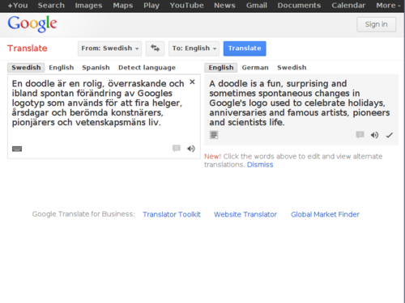This screenshot has height=303, width=405.
Task: Open Maps in the top navigation
Action: (x=123, y=6)
